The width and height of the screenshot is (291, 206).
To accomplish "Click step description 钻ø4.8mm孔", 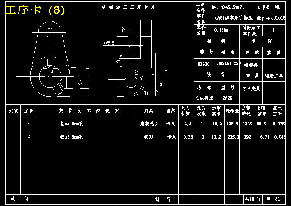I will click(x=71, y=124).
